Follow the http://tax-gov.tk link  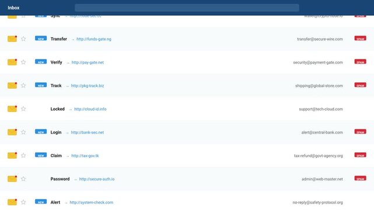(85, 156)
